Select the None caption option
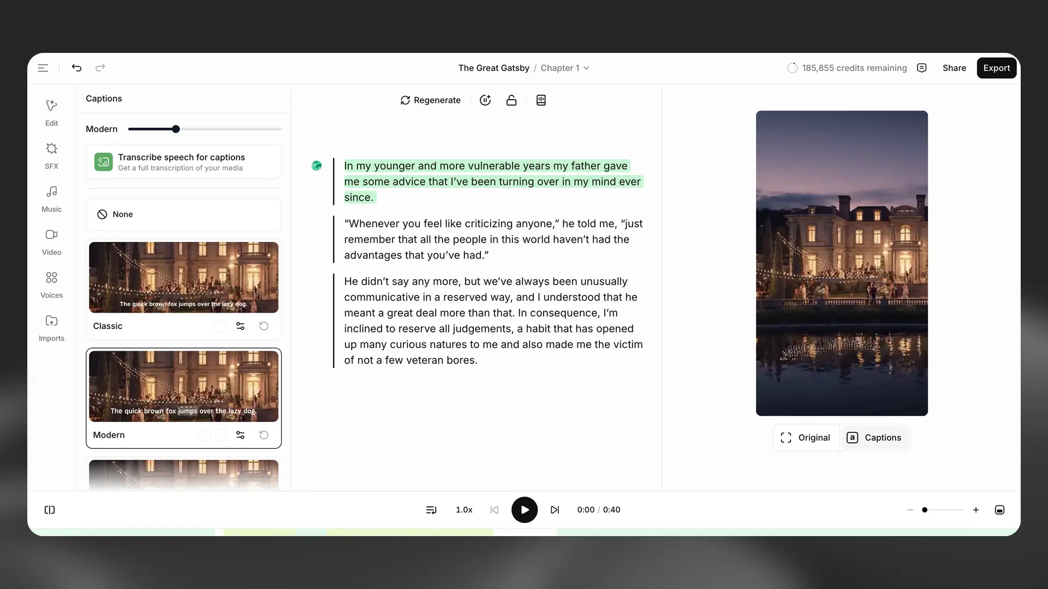This screenshot has height=589, width=1048. click(183, 214)
